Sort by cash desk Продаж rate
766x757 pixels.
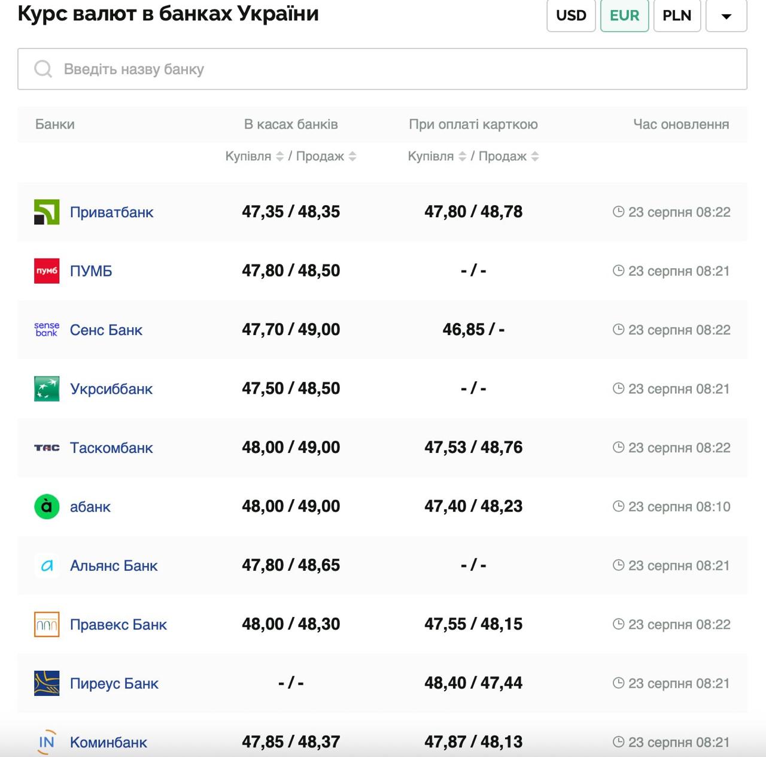point(352,156)
